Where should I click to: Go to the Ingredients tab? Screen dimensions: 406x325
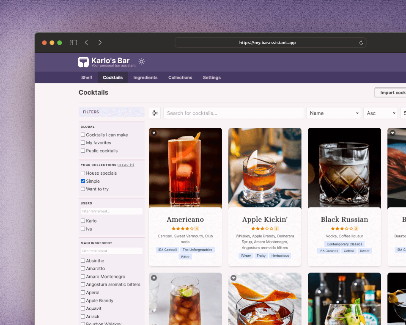click(145, 77)
